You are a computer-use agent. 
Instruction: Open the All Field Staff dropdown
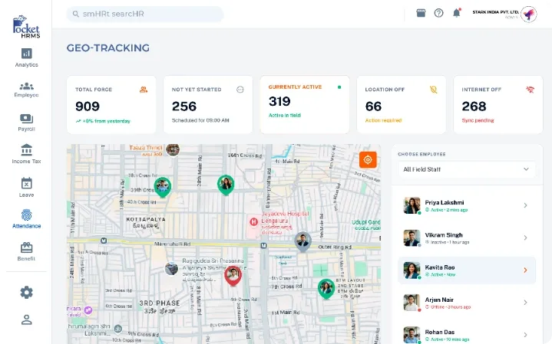467,169
